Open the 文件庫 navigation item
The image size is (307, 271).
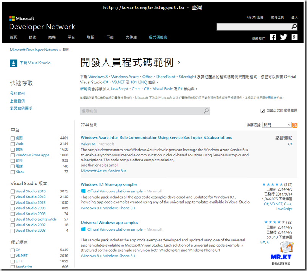[131, 37]
